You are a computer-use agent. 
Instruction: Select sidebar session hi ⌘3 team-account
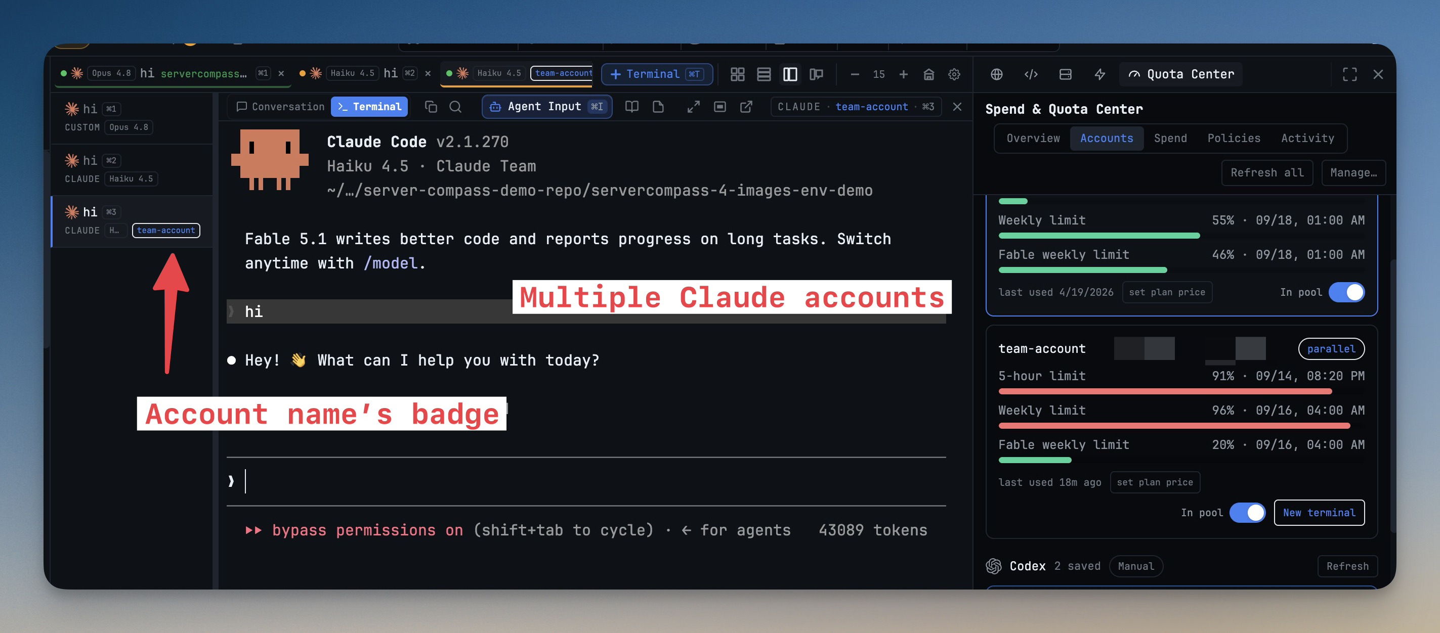(x=132, y=221)
